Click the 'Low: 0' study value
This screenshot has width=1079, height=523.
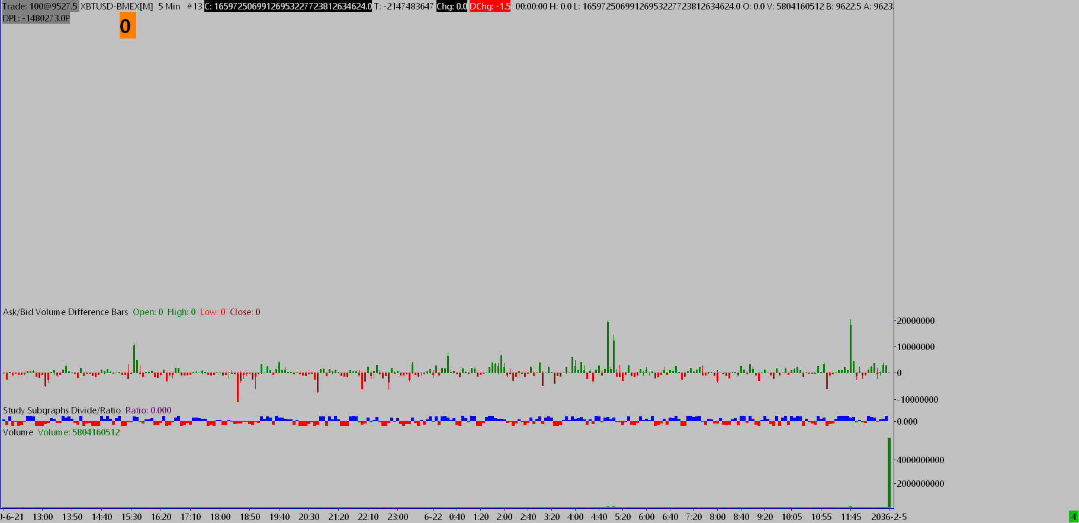213,312
